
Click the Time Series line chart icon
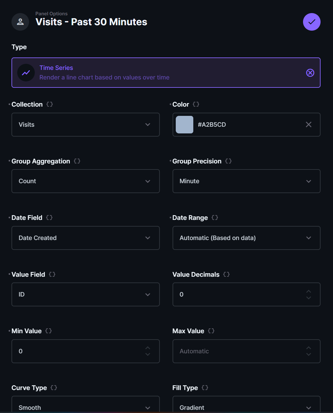point(26,73)
